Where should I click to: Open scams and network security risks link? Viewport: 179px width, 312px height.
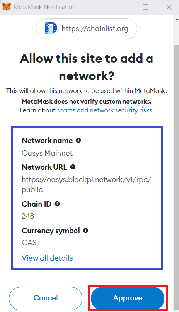105,110
